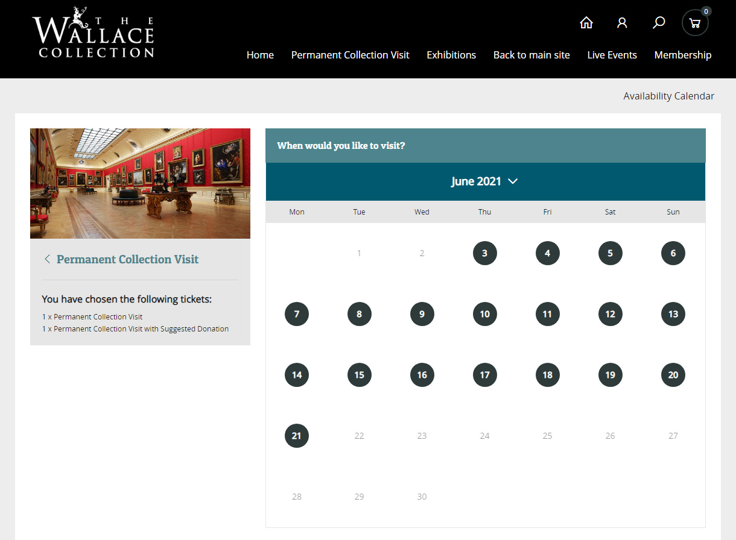
Task: Expand the June 2021 month dropdown
Action: 485,181
